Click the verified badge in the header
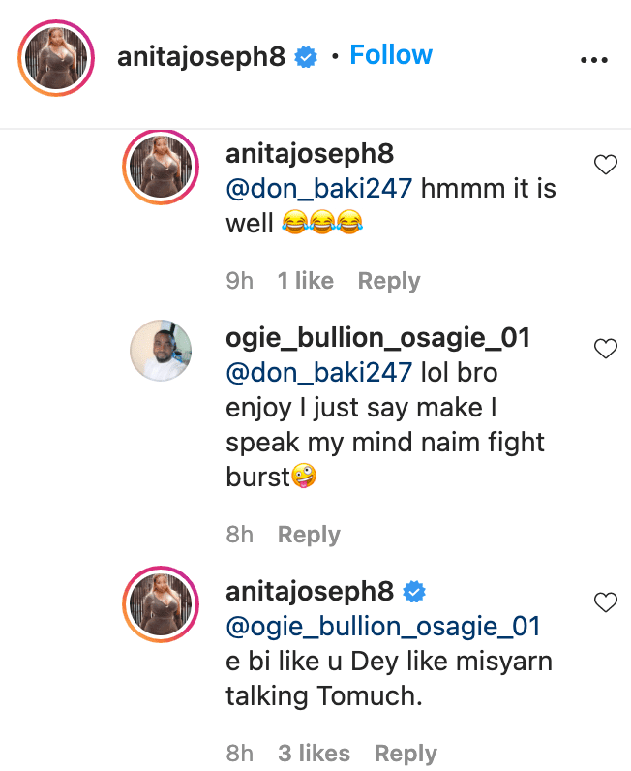 click(306, 57)
